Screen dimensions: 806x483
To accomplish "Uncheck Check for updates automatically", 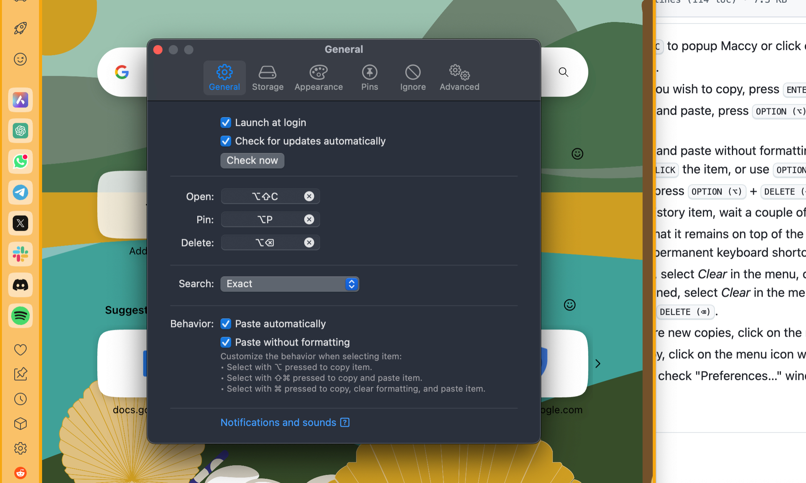I will coord(226,141).
